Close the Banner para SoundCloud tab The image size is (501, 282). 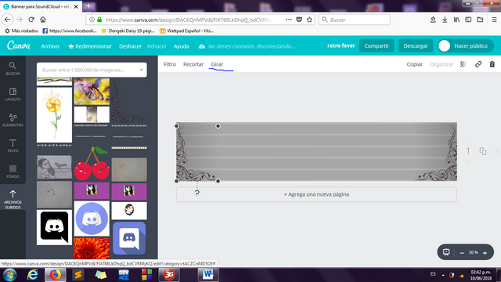point(76,6)
